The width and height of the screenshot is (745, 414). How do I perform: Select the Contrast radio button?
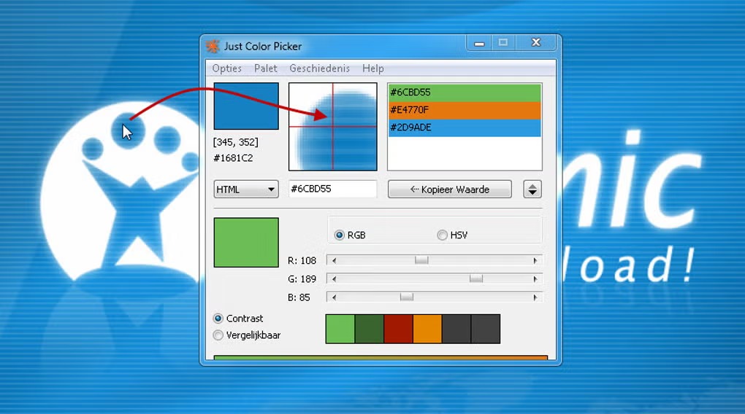point(218,319)
